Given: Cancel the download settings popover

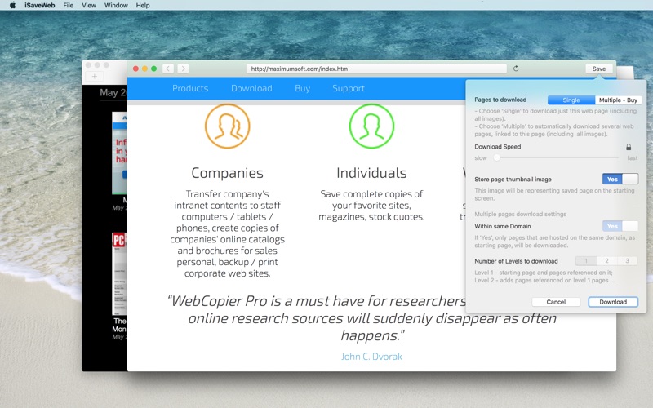Looking at the screenshot, I should (556, 302).
